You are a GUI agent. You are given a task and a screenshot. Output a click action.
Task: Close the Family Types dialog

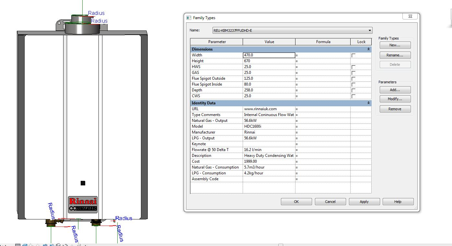pos(410,16)
